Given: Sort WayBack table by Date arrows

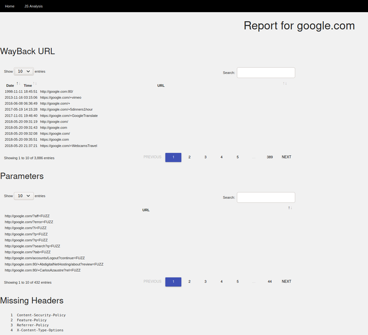Looking at the screenshot, I should pos(18,83).
